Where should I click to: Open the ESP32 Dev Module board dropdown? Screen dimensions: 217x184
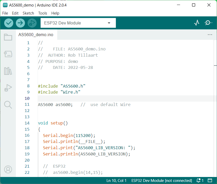(x=78, y=23)
